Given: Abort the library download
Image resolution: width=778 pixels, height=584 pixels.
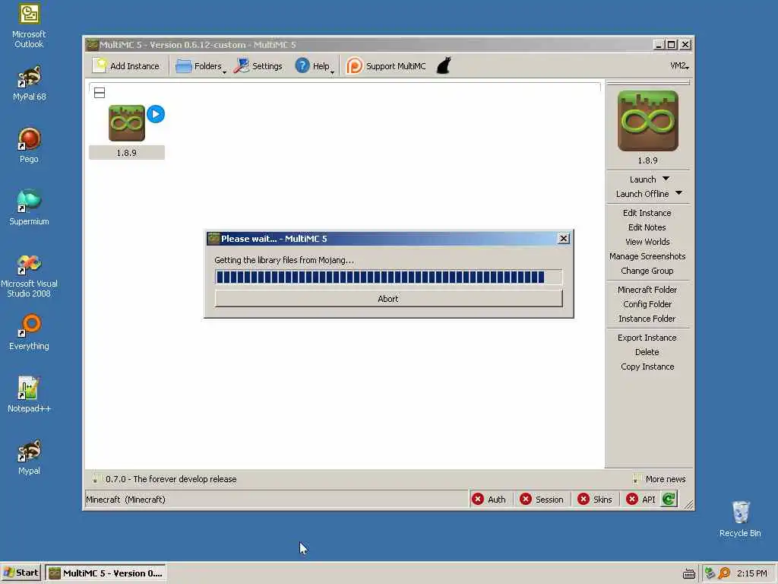Looking at the screenshot, I should (x=388, y=298).
